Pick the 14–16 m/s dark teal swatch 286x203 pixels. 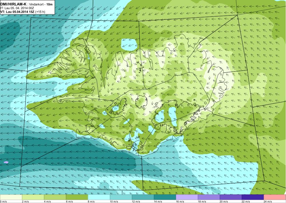165,197
